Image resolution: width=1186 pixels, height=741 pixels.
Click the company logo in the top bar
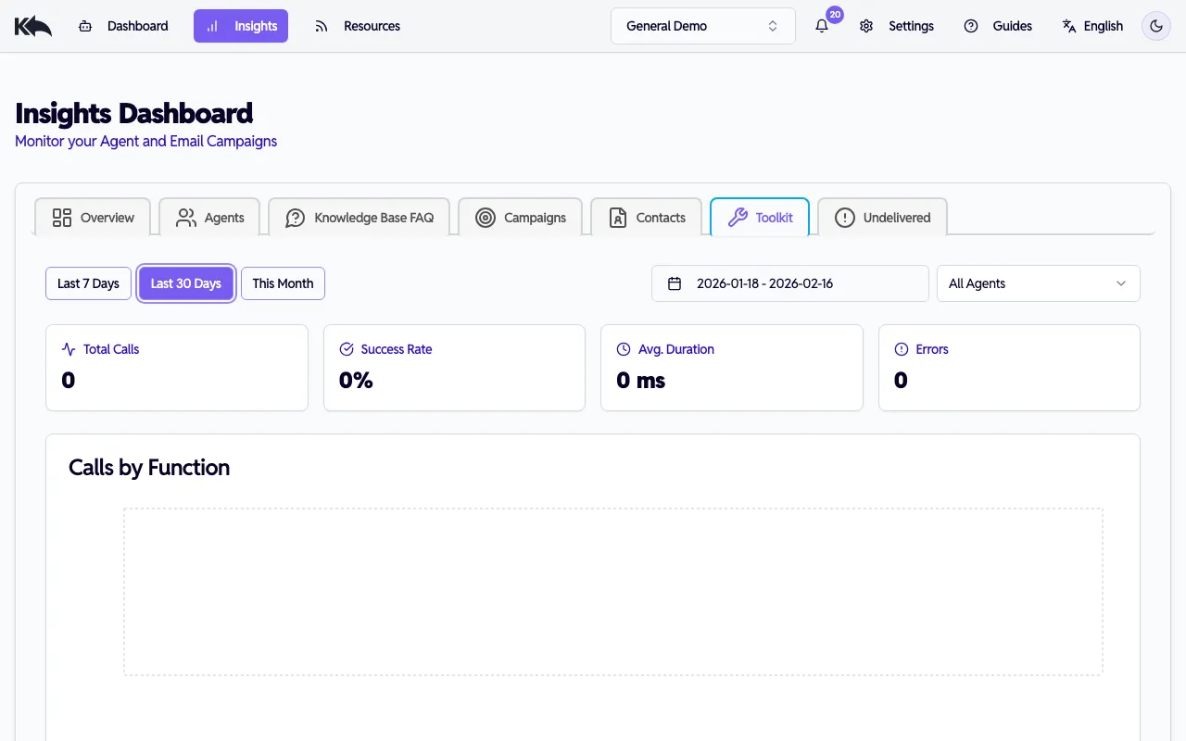pos(32,25)
